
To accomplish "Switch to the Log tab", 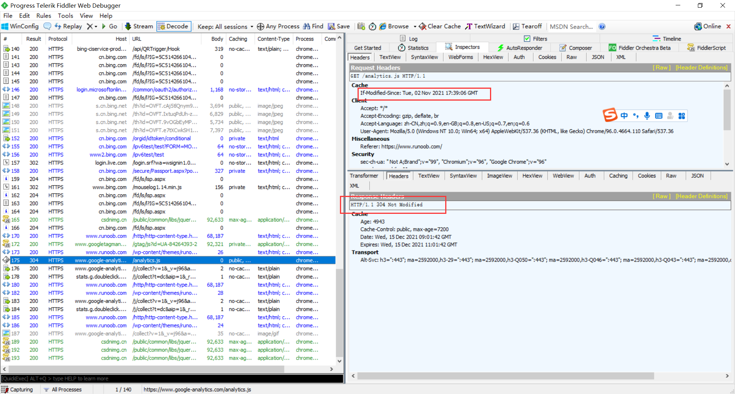I will pos(408,39).
